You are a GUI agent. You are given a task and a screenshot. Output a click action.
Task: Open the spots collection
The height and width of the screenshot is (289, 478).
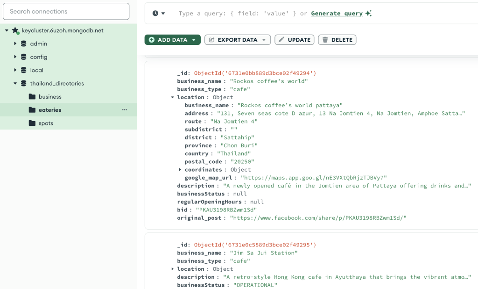click(x=46, y=123)
